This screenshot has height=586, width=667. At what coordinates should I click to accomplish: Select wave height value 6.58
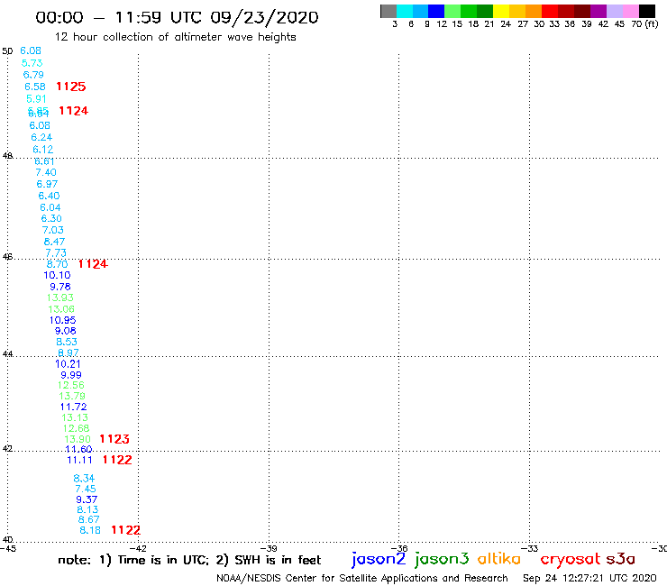[x=35, y=87]
